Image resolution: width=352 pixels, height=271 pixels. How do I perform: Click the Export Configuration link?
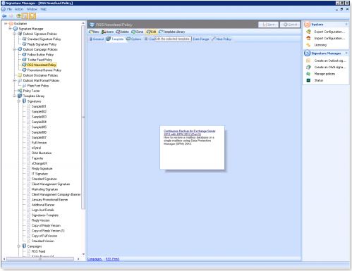point(329,32)
